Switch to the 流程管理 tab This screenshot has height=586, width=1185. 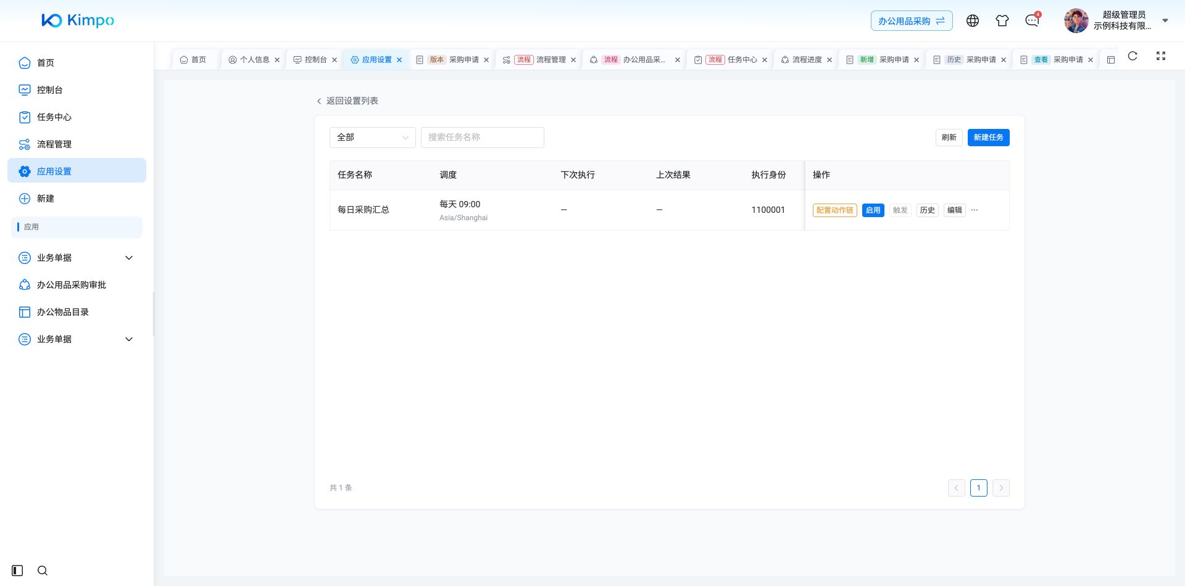click(x=539, y=60)
